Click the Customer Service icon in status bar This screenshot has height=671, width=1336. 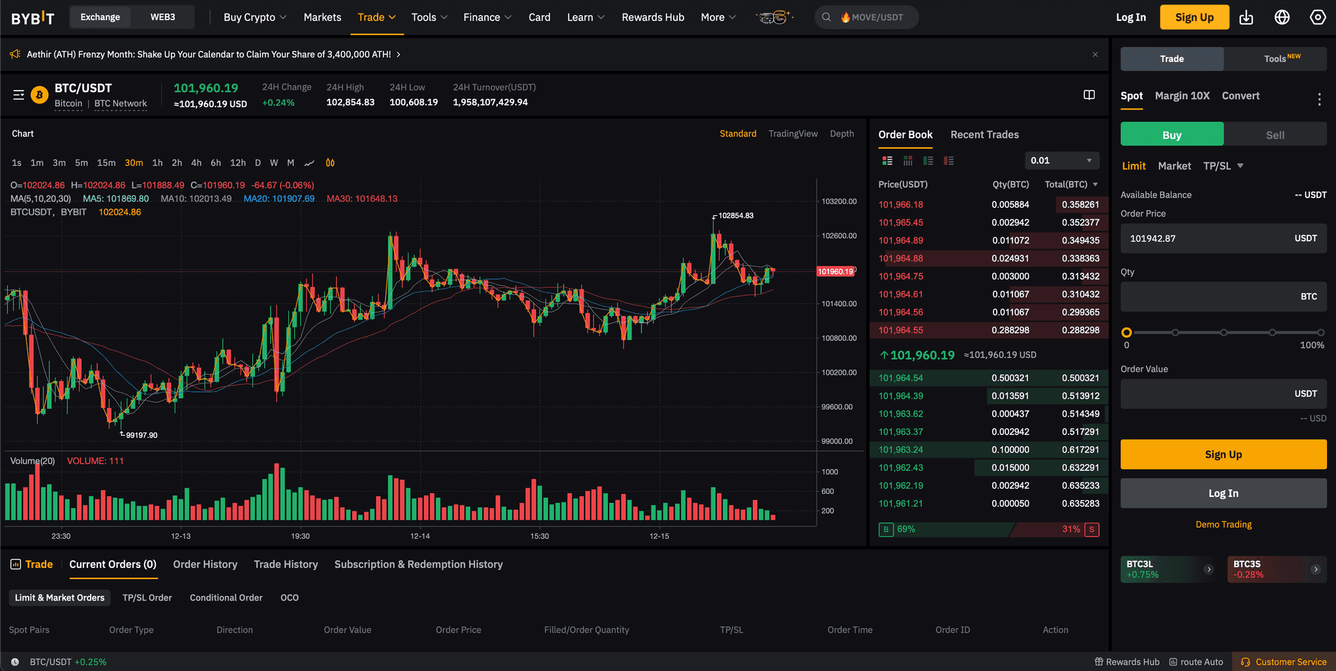[1246, 661]
